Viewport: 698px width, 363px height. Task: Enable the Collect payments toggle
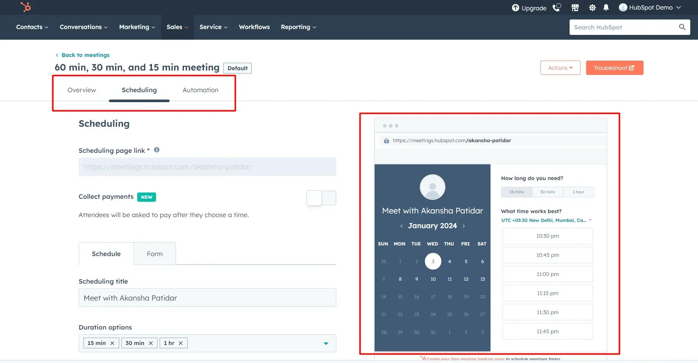coord(321,198)
